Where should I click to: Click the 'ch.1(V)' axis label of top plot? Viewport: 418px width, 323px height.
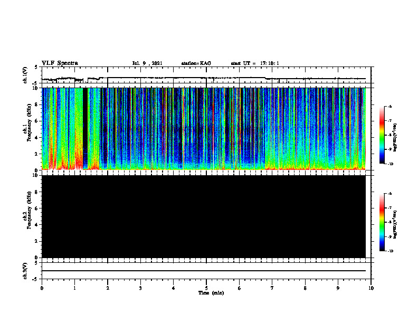(25, 75)
